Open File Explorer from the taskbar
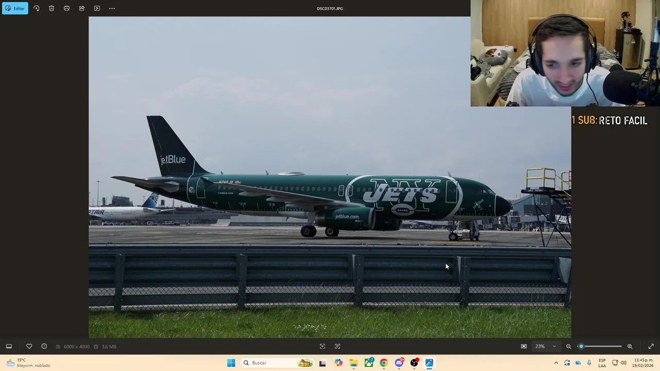Screen dimensions: 660x371 click(x=353, y=363)
